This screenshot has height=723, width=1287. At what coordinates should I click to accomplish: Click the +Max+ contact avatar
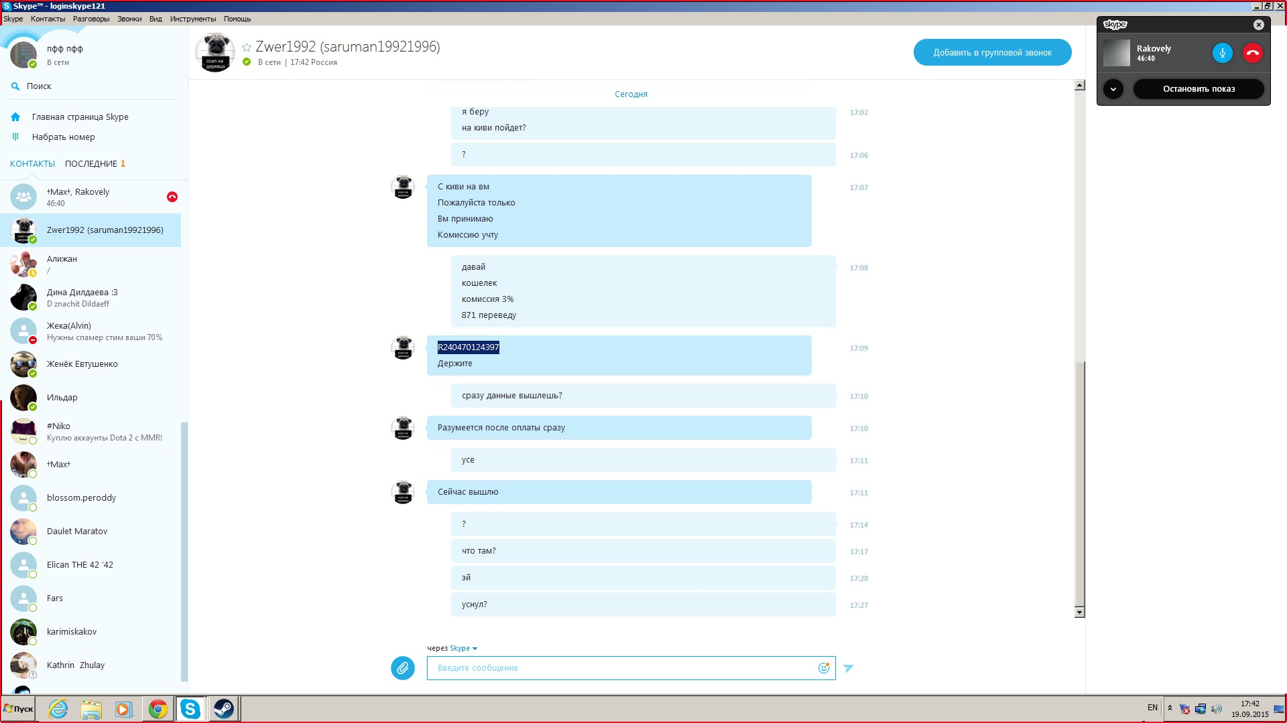click(x=23, y=465)
